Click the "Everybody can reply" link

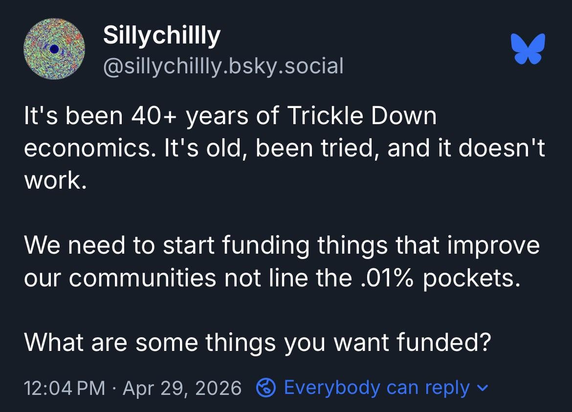click(x=376, y=388)
